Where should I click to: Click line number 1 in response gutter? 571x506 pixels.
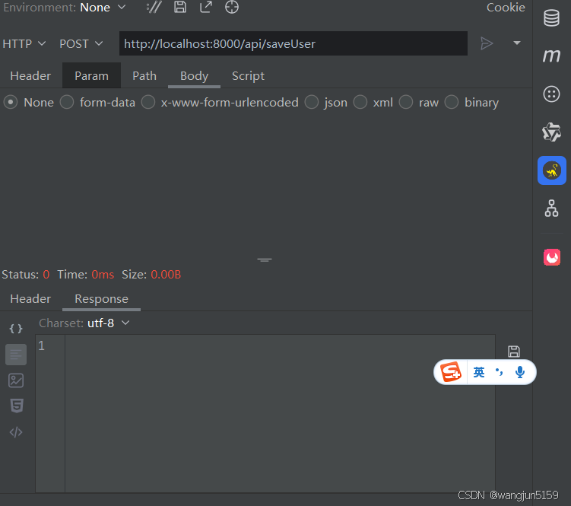(x=42, y=345)
